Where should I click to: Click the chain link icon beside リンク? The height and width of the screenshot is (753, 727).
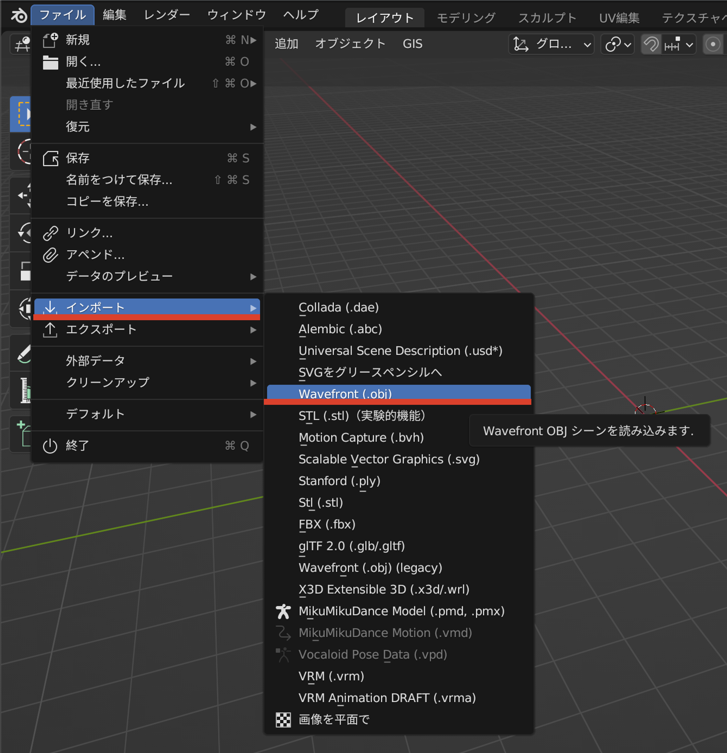(50, 233)
